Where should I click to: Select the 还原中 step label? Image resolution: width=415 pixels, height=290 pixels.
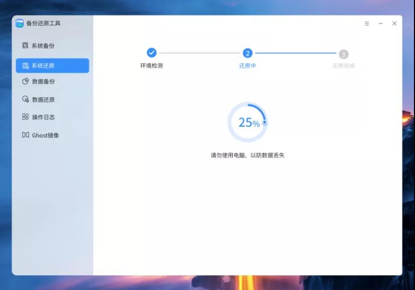click(248, 66)
